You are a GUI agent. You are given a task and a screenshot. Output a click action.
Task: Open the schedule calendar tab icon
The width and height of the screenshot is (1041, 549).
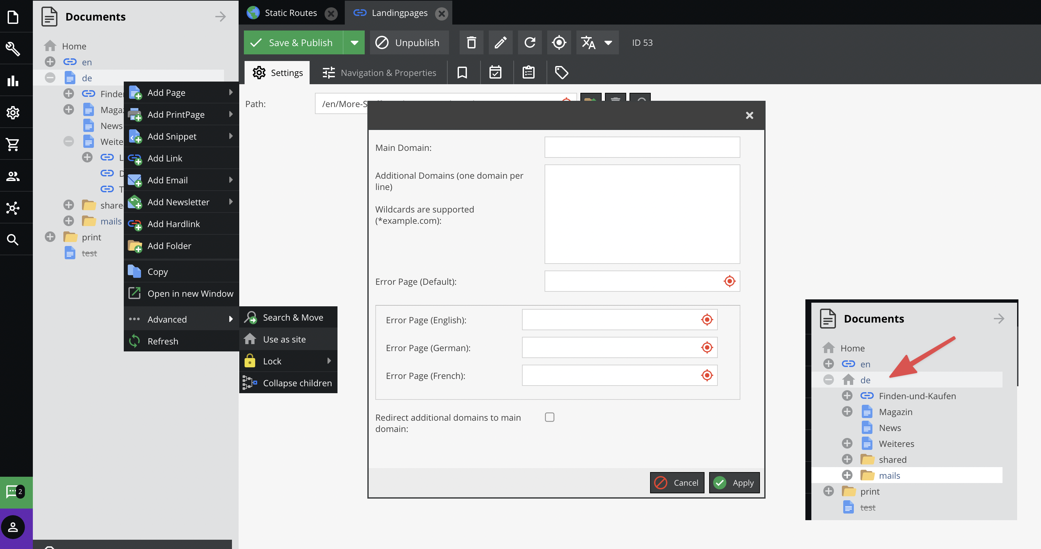tap(495, 73)
